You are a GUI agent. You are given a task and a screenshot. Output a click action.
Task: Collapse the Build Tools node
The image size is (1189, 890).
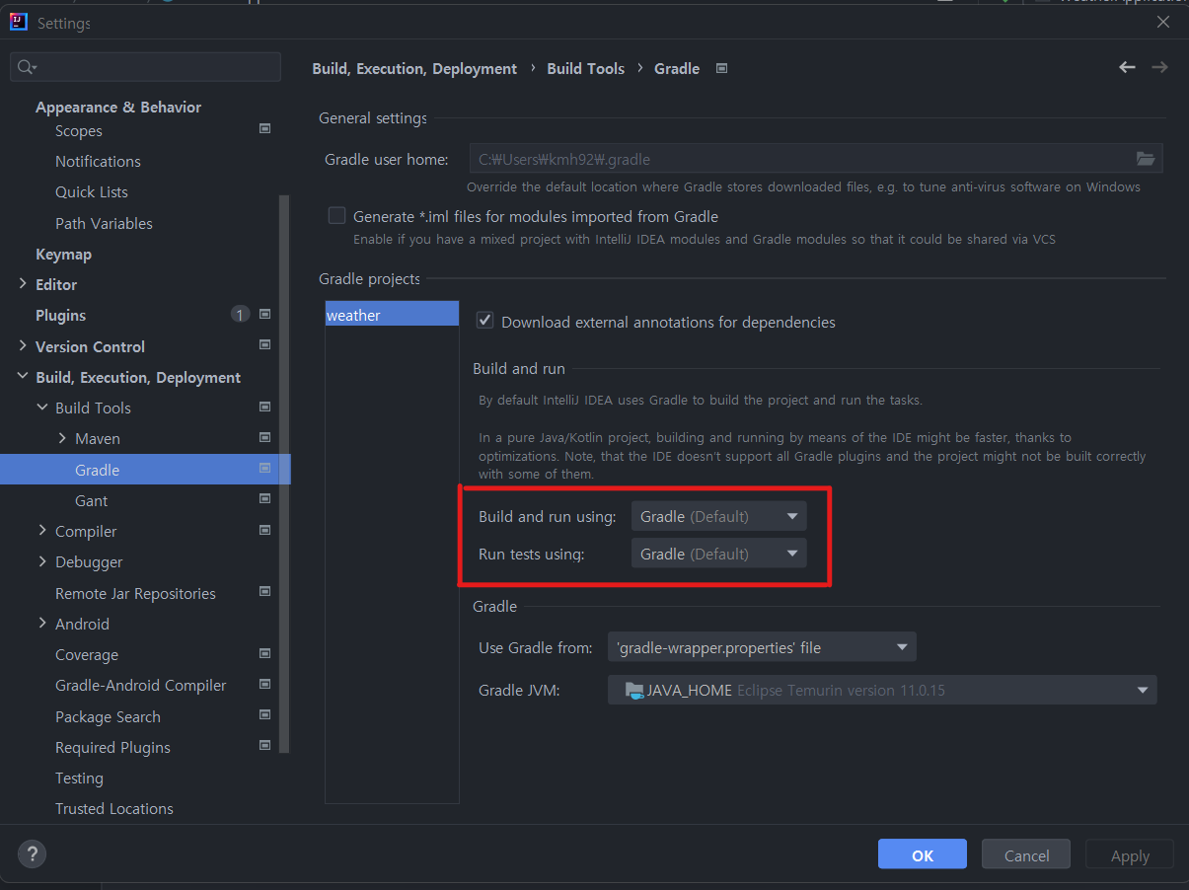coord(42,407)
